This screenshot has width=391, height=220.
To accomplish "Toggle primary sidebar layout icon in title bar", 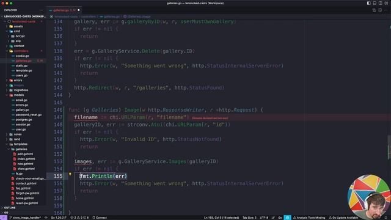I will click(x=368, y=3).
